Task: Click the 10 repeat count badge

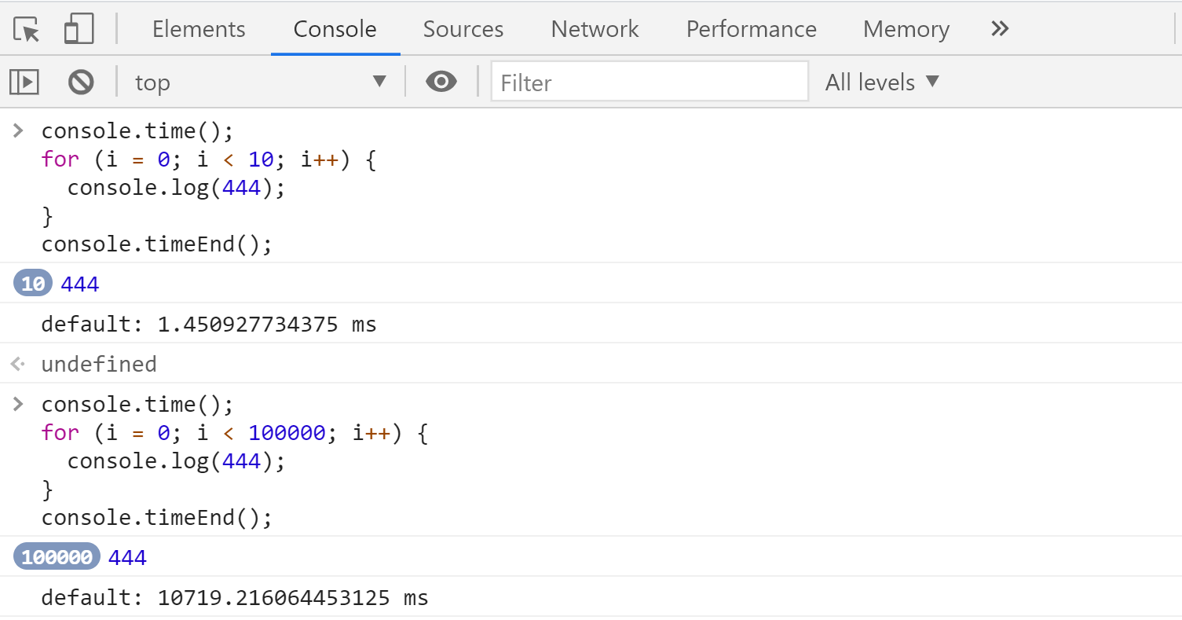Action: (33, 283)
